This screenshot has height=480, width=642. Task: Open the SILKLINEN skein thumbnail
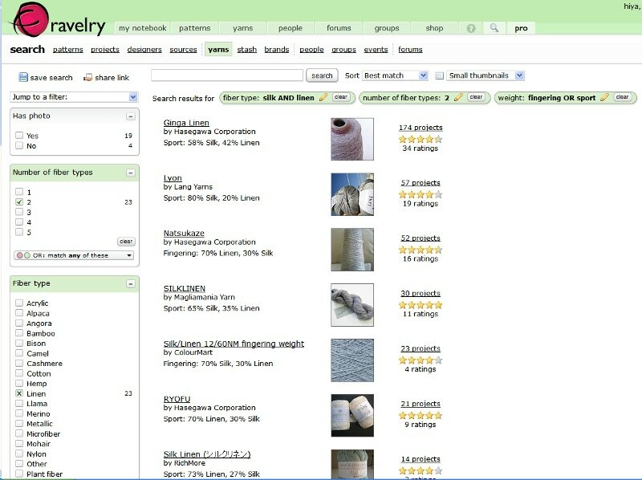352,305
